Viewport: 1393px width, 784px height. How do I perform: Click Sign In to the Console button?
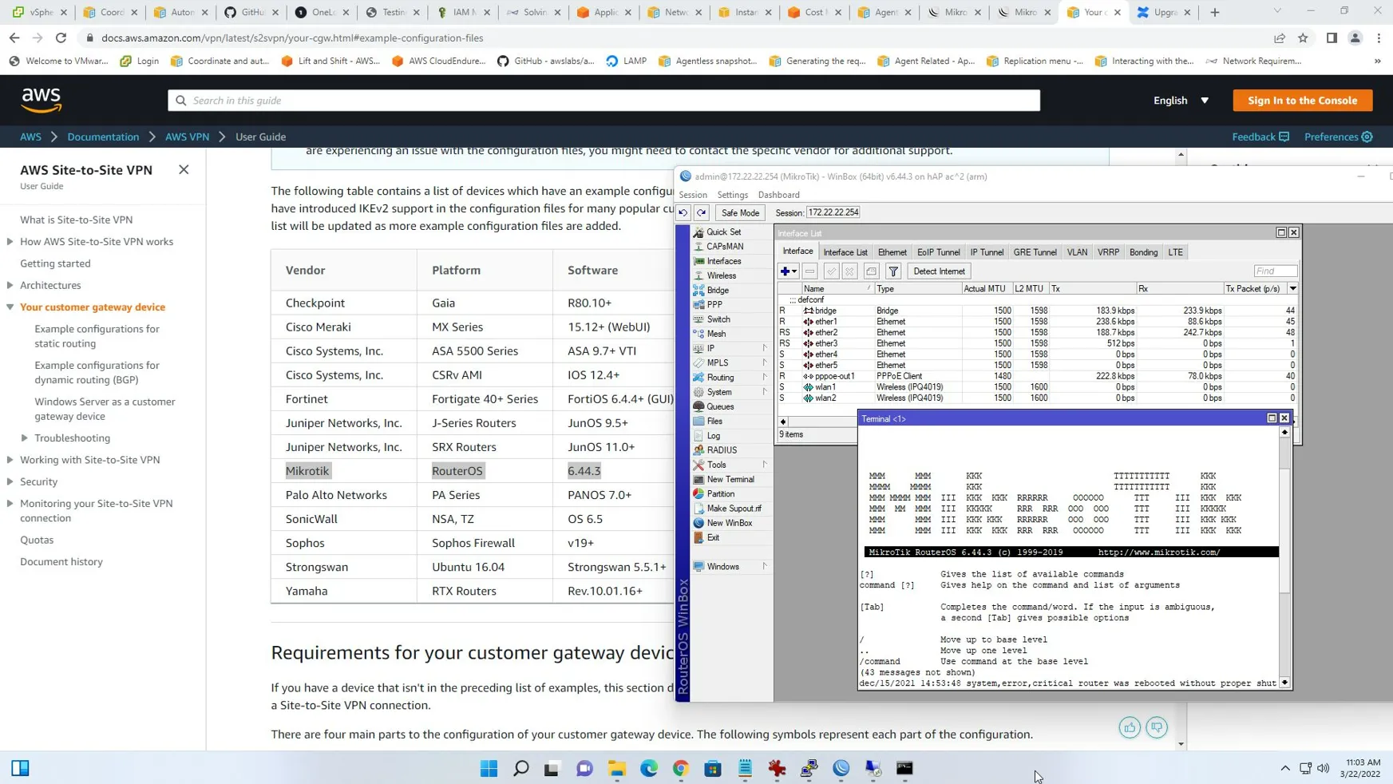[x=1303, y=101]
